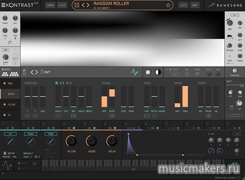Open the first LFO modulator type chevron
Screen dimensions: 245x180
tap(169, 128)
